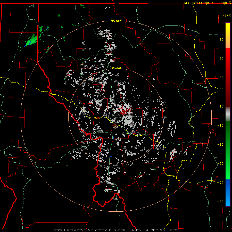Click the 10 value on the velocity scale

coord(221,106)
